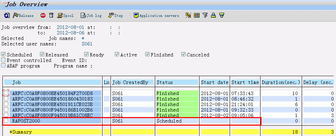This screenshot has width=336, height=136.
Task: Select checkbox for job ARFC:C0A8F0800BE450184F2700D8
Action: [6, 93]
